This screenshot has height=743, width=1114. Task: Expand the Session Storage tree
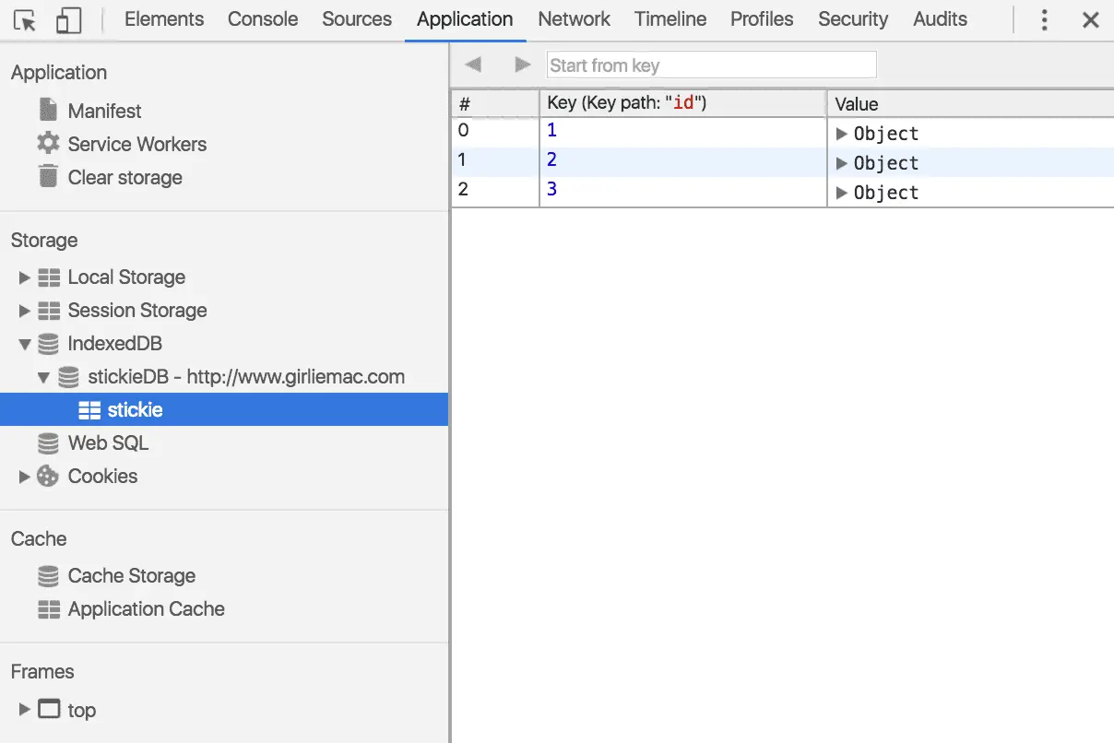24,311
